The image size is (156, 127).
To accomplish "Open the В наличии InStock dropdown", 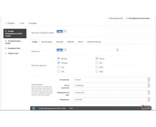I will 111,80.
